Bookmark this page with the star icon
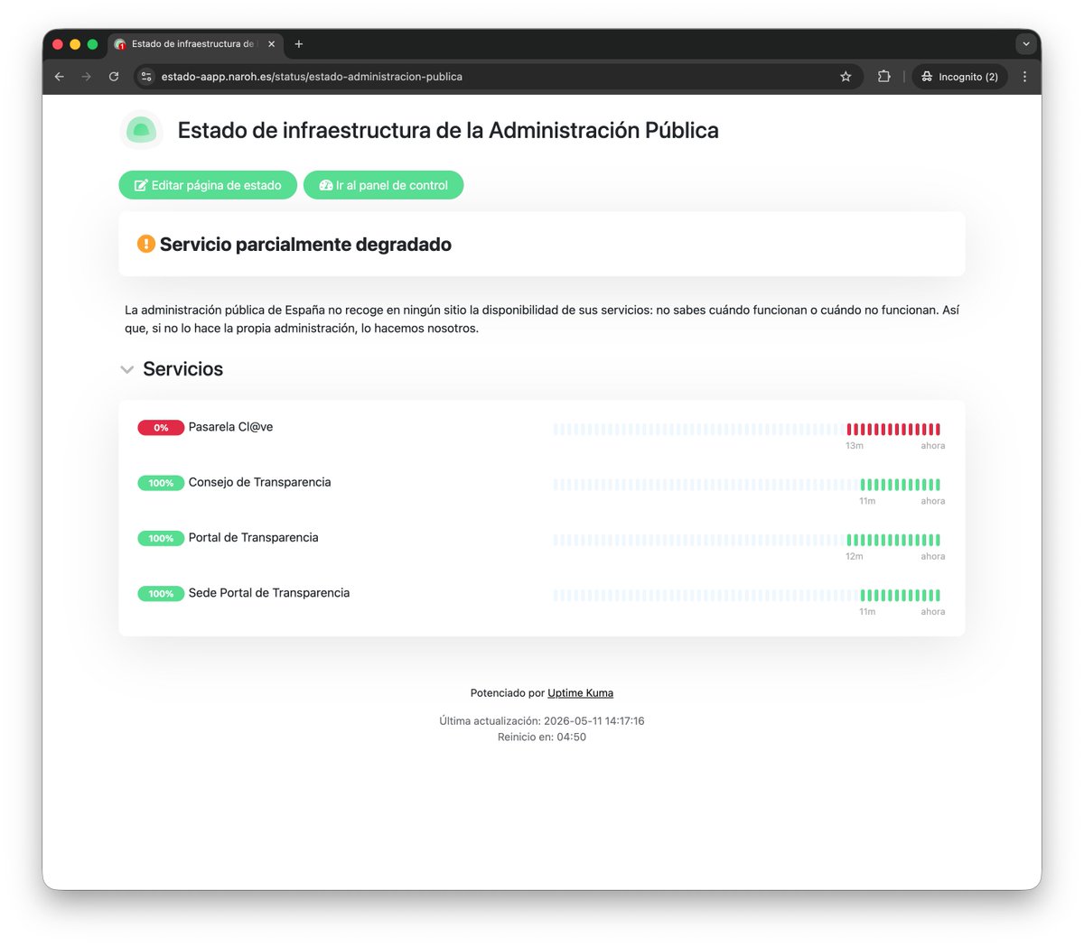 846,77
